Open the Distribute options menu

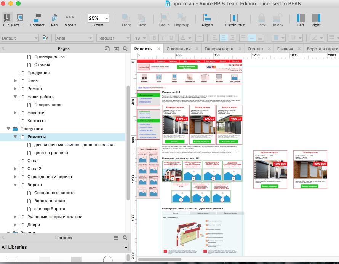235,21
